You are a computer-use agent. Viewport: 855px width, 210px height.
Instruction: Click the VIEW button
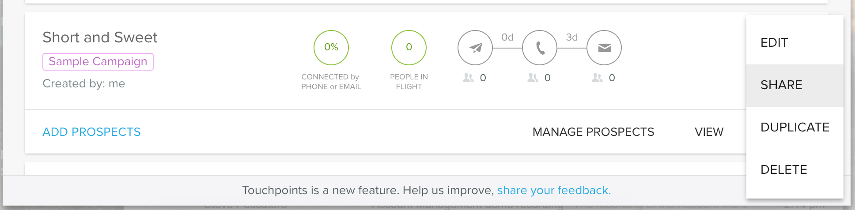click(x=709, y=132)
